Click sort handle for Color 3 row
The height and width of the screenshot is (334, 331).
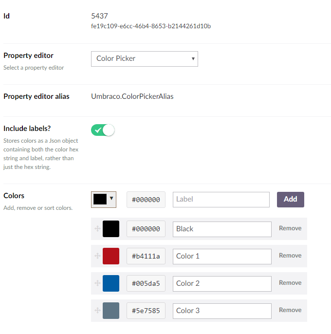pyautogui.click(x=97, y=310)
